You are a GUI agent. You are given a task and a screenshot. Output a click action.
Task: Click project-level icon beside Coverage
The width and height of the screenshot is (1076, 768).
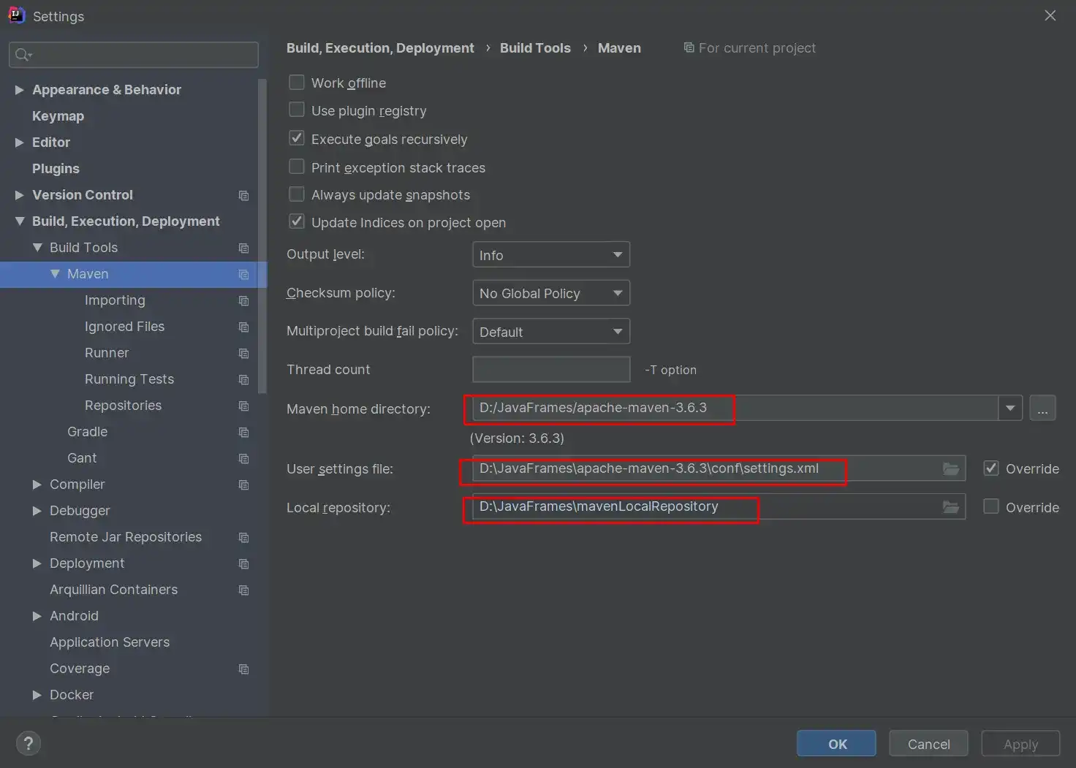point(243,669)
